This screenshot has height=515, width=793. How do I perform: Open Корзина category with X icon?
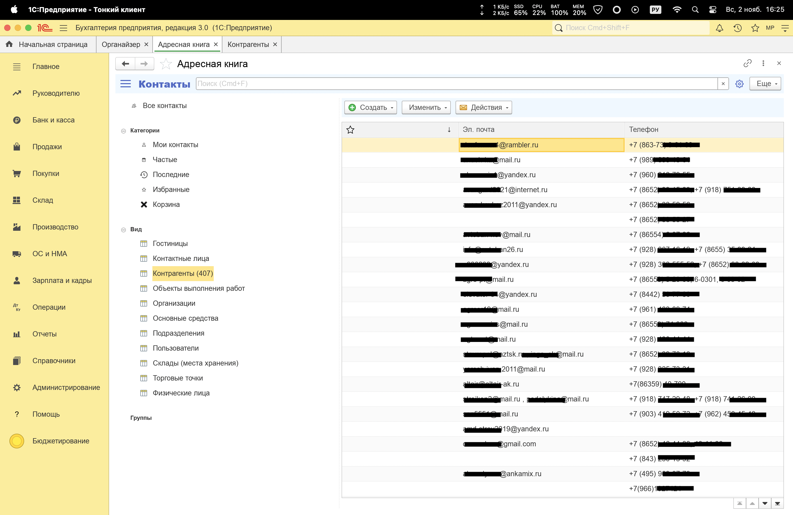coord(166,204)
